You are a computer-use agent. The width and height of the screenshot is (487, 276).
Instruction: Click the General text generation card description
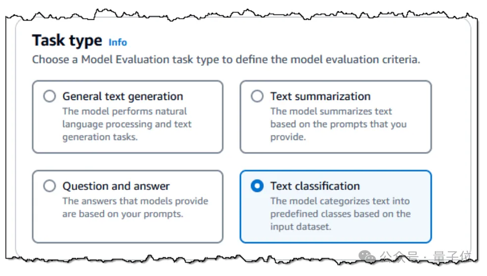point(127,124)
